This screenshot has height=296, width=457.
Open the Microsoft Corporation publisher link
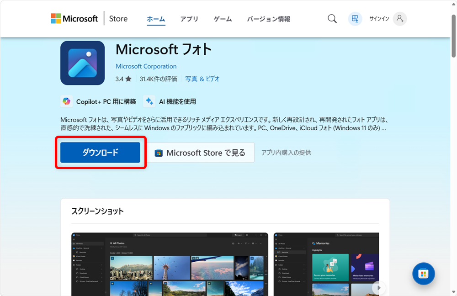[146, 66]
